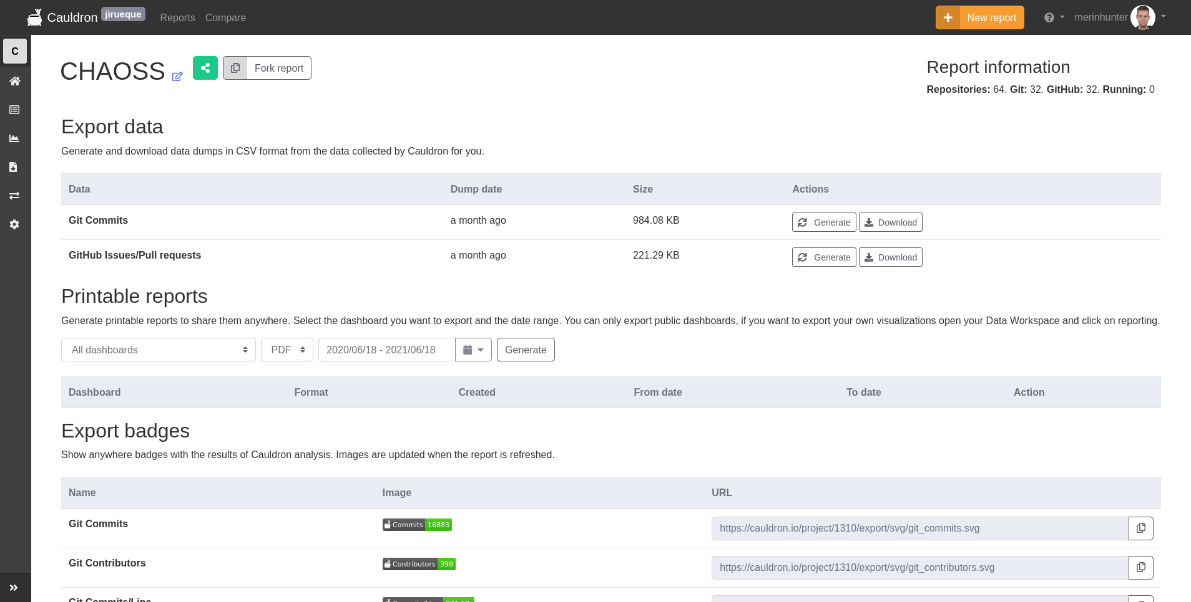The image size is (1191, 602).
Task: Click the green share report button
Action: point(205,68)
